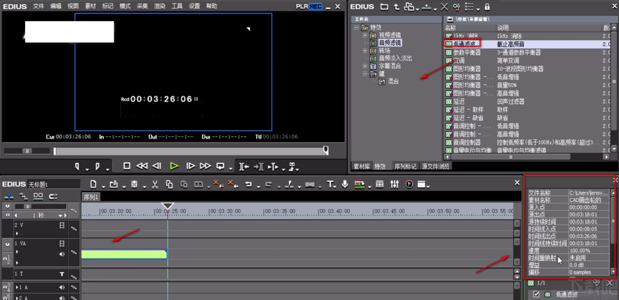Step back one frame in the player

[157, 166]
